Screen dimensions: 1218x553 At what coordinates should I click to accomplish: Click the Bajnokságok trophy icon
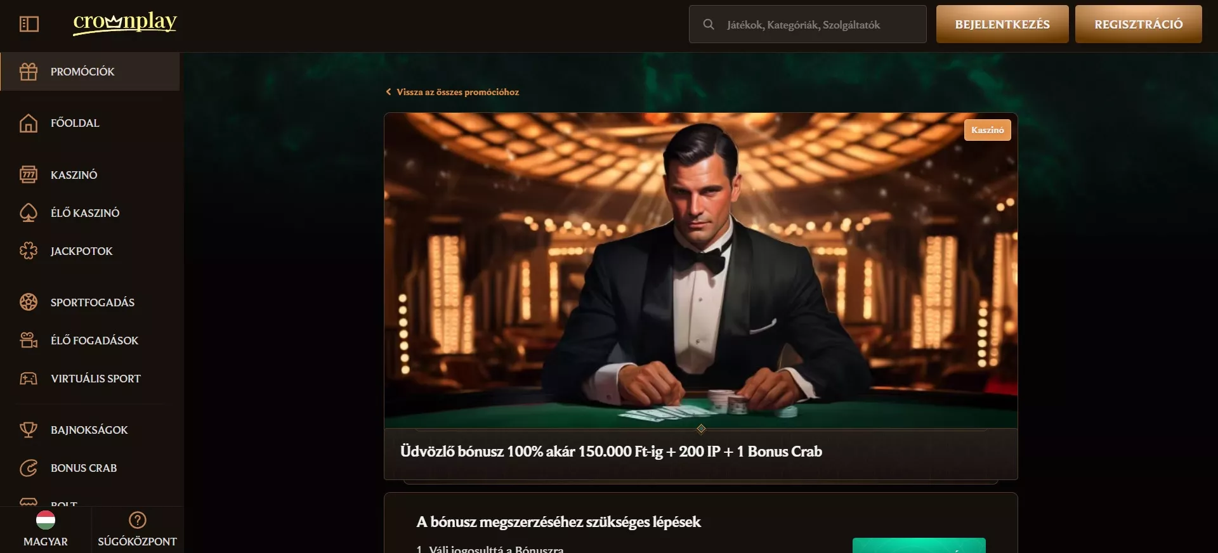point(29,430)
